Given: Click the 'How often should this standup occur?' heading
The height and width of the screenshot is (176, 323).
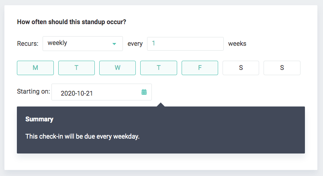Looking at the screenshot, I should (72, 22).
